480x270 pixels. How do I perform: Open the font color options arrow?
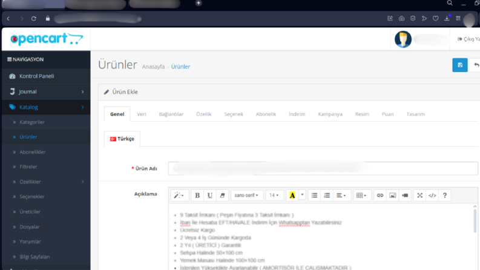pyautogui.click(x=302, y=196)
